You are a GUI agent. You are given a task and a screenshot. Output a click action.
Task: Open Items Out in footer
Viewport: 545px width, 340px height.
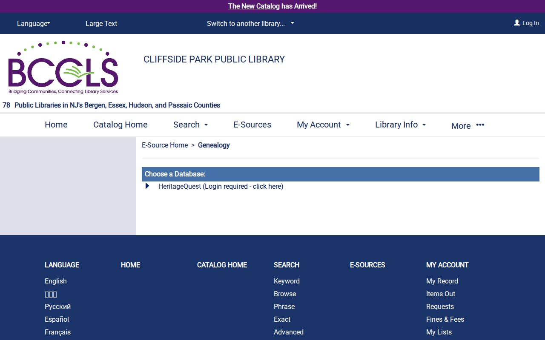click(x=441, y=294)
